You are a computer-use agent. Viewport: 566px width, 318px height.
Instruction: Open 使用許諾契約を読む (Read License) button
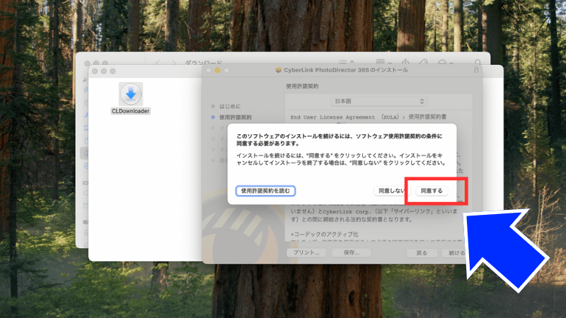[265, 191]
